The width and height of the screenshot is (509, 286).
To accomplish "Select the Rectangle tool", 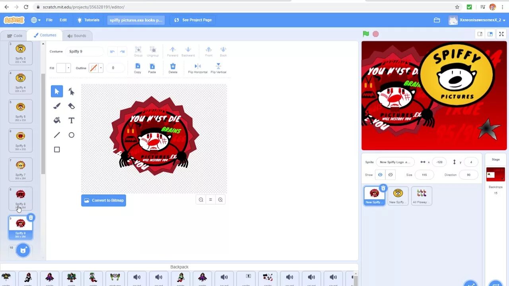I will 56,149.
